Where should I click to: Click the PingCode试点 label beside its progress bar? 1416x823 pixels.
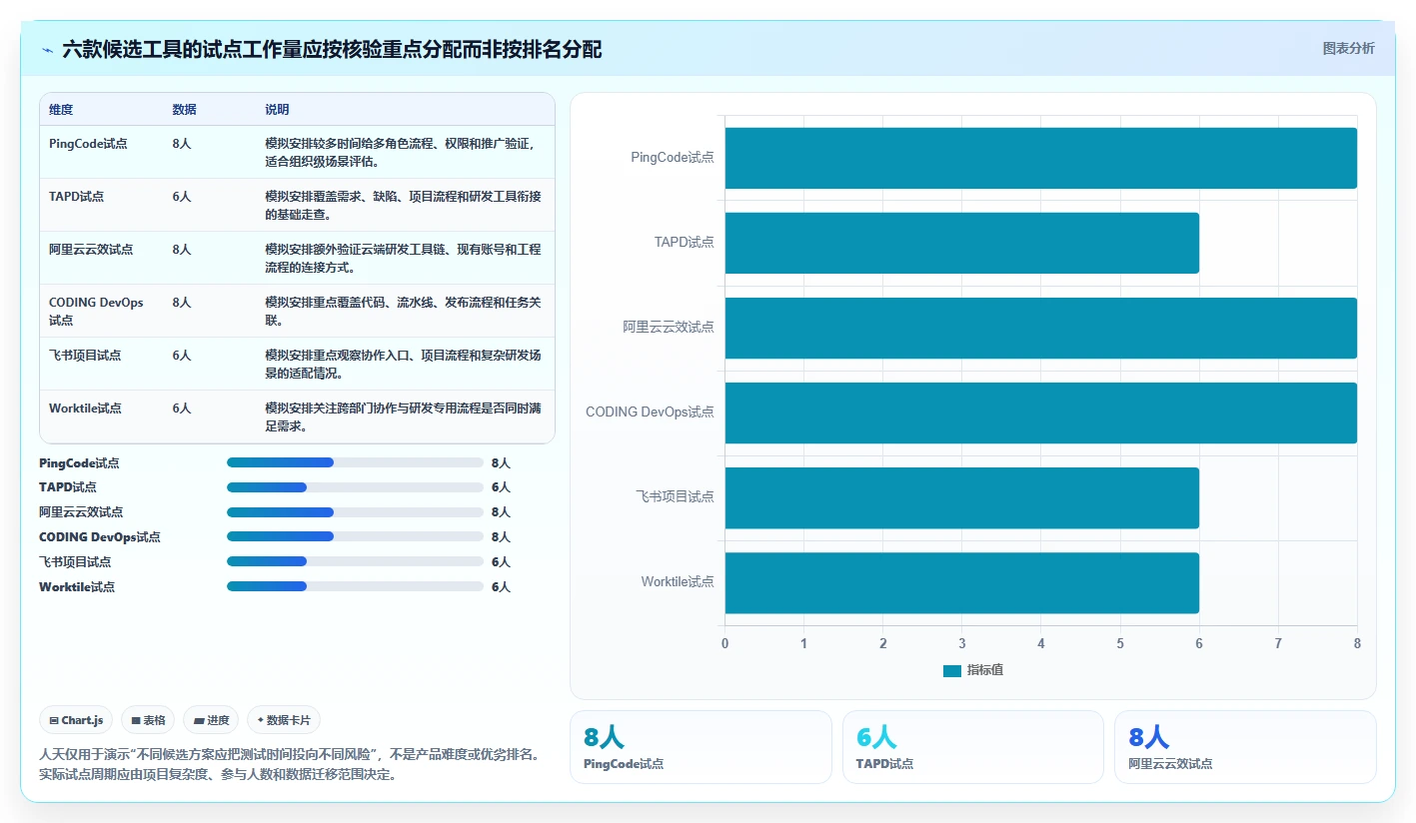79,463
